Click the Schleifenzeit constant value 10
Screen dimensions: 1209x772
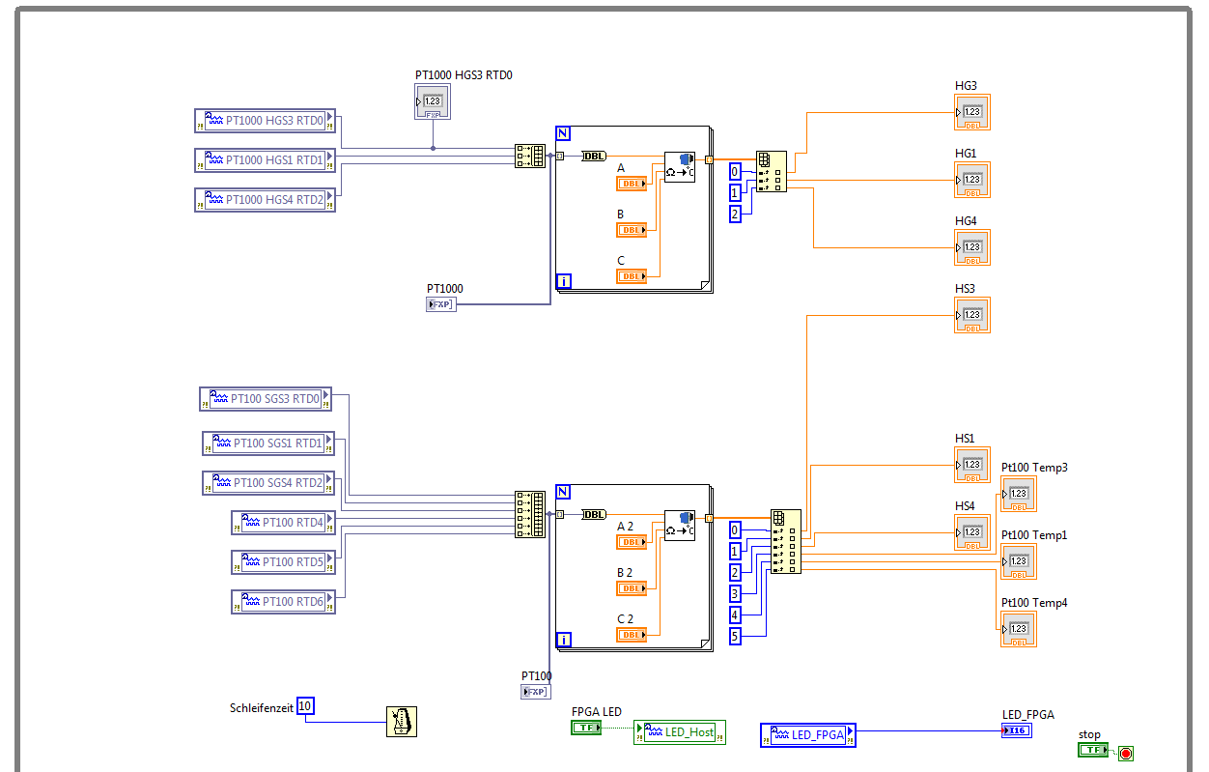tap(305, 706)
